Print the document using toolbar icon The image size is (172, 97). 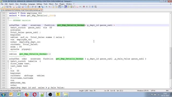click(19, 7)
